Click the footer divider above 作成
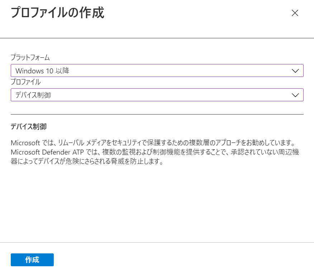Screen dimensions: 314x277 (157, 242)
